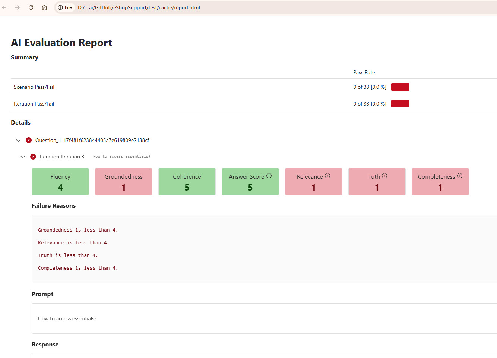Click red fail icon beside Iteration 3
This screenshot has height=358, width=497.
33,157
